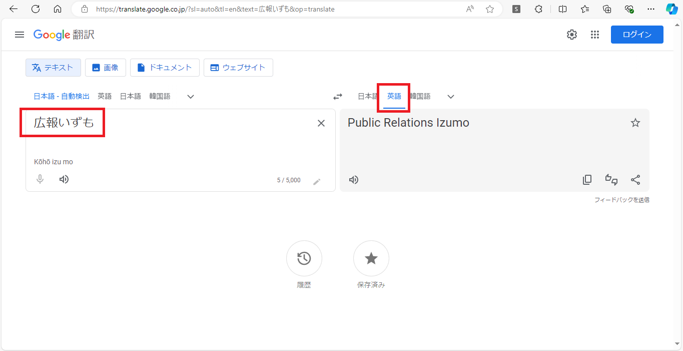Click the Google 翻訳 logo
This screenshot has width=683, height=351.
point(64,35)
